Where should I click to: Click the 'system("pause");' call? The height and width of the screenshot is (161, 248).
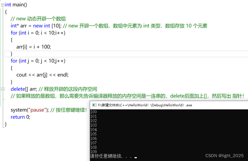pyautogui.click(x=30, y=110)
